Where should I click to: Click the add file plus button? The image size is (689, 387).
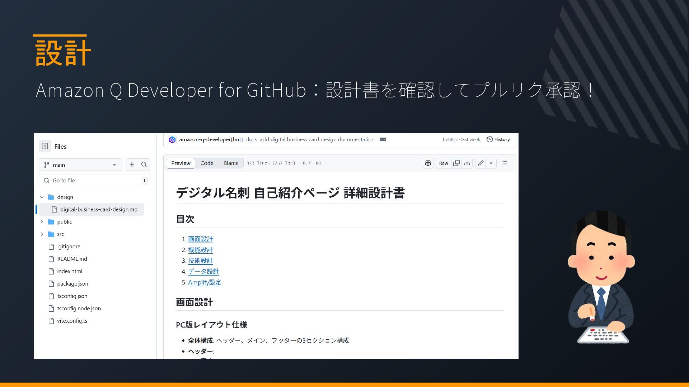click(132, 165)
